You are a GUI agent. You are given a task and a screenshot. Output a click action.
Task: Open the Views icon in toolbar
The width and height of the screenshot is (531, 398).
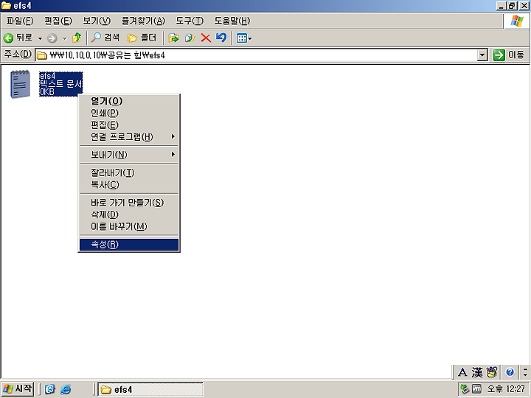[242, 38]
